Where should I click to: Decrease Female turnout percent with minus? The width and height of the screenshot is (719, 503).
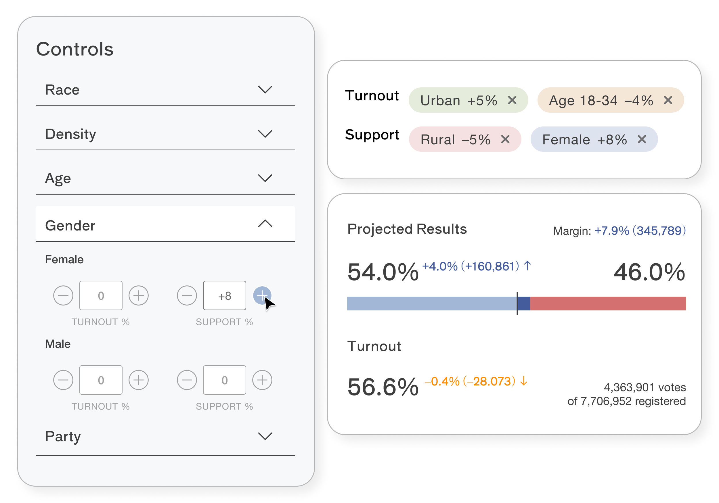(63, 295)
